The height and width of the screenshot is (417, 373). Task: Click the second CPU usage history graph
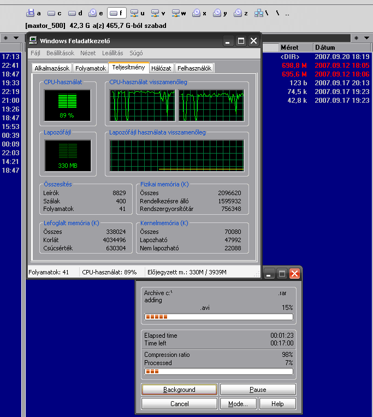tap(211, 105)
